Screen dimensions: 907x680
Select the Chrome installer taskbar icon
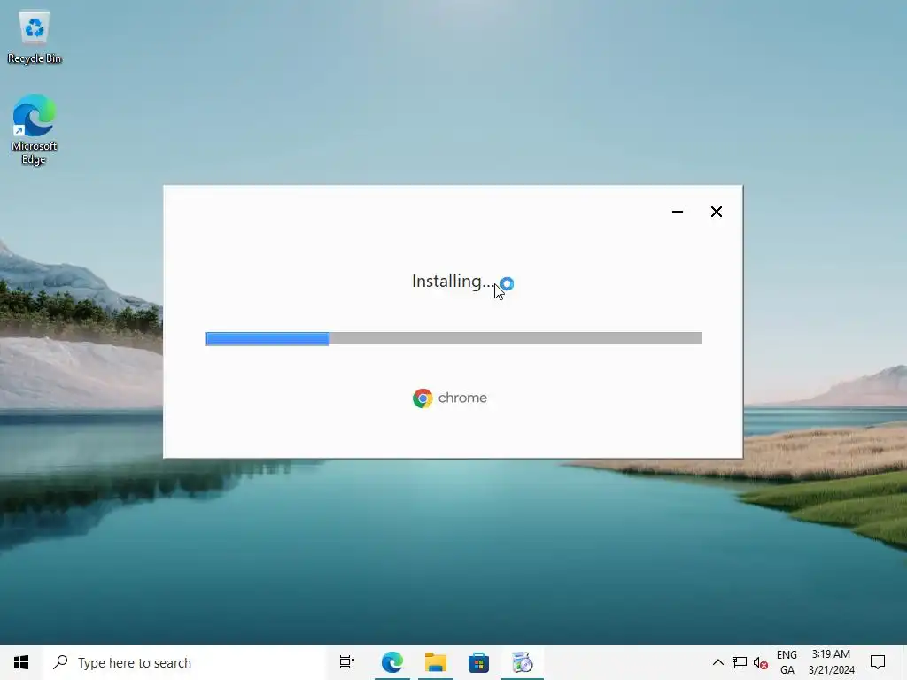(522, 662)
